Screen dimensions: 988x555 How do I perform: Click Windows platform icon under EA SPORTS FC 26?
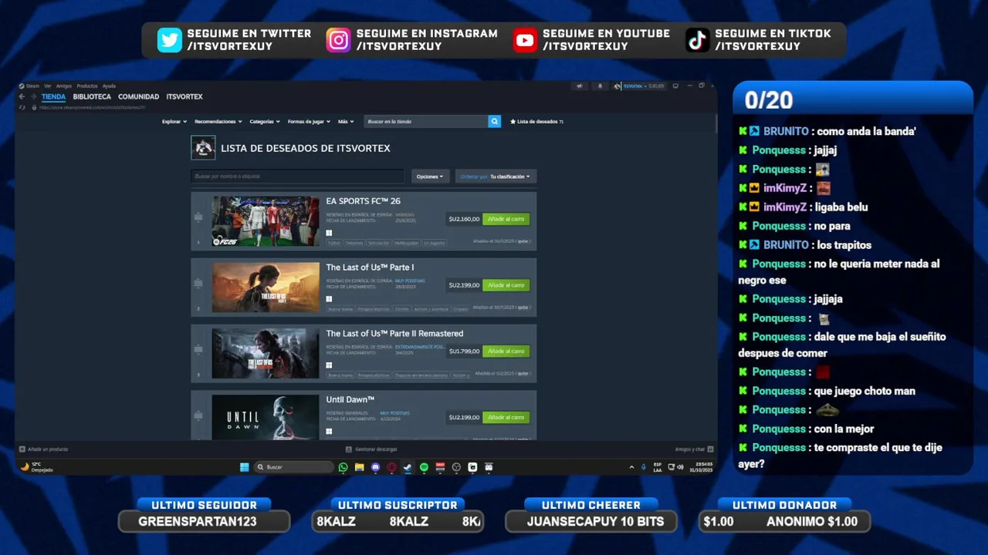tap(329, 233)
